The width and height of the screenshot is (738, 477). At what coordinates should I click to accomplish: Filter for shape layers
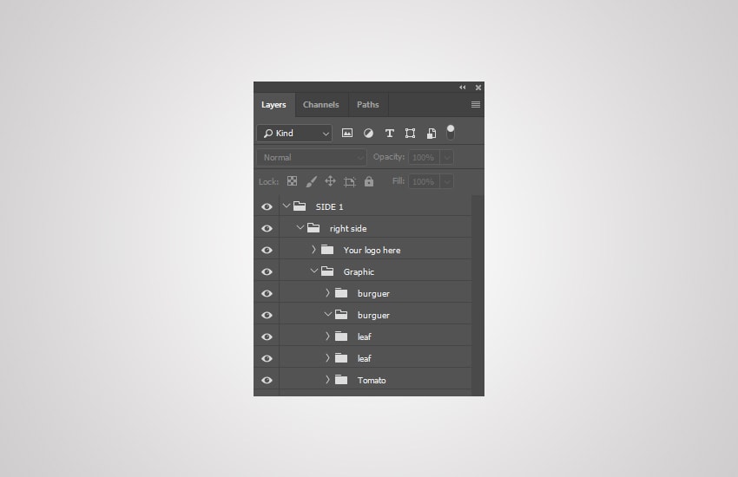pyautogui.click(x=411, y=134)
